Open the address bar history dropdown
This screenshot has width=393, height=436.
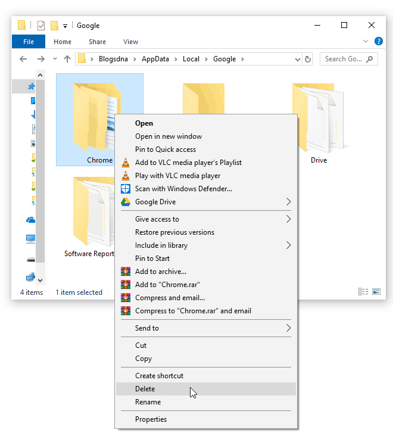click(297, 59)
